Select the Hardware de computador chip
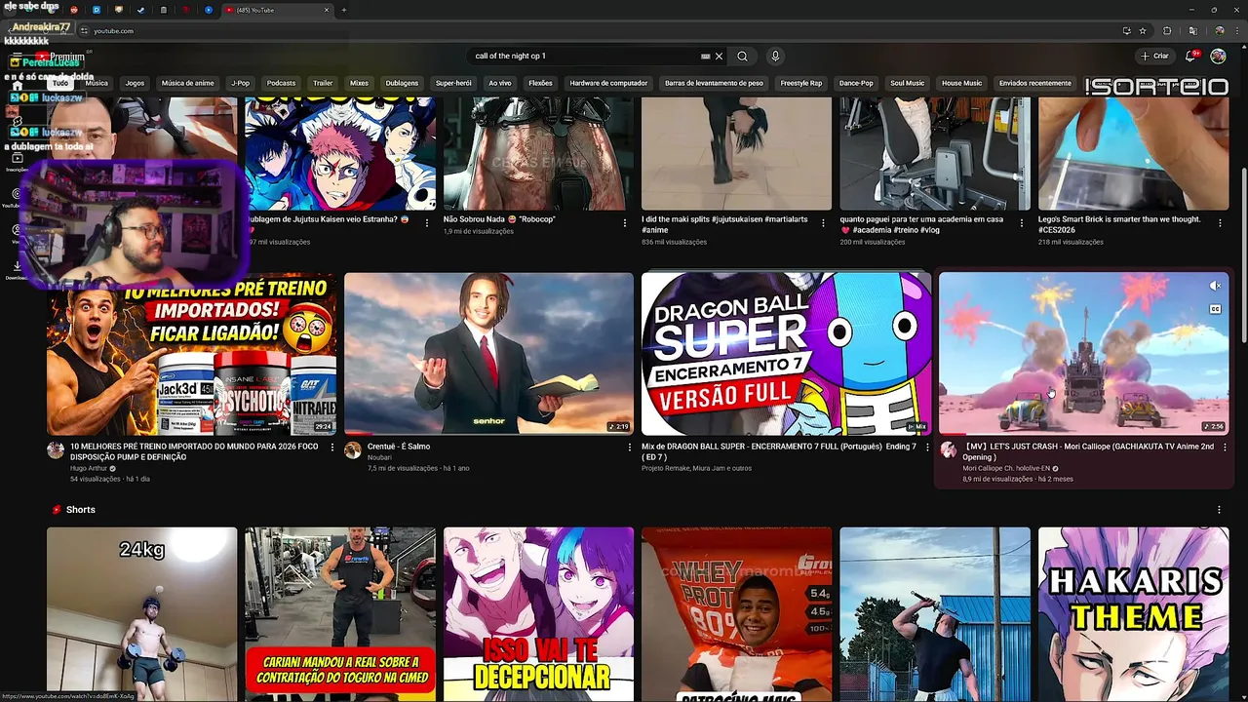 [x=608, y=83]
